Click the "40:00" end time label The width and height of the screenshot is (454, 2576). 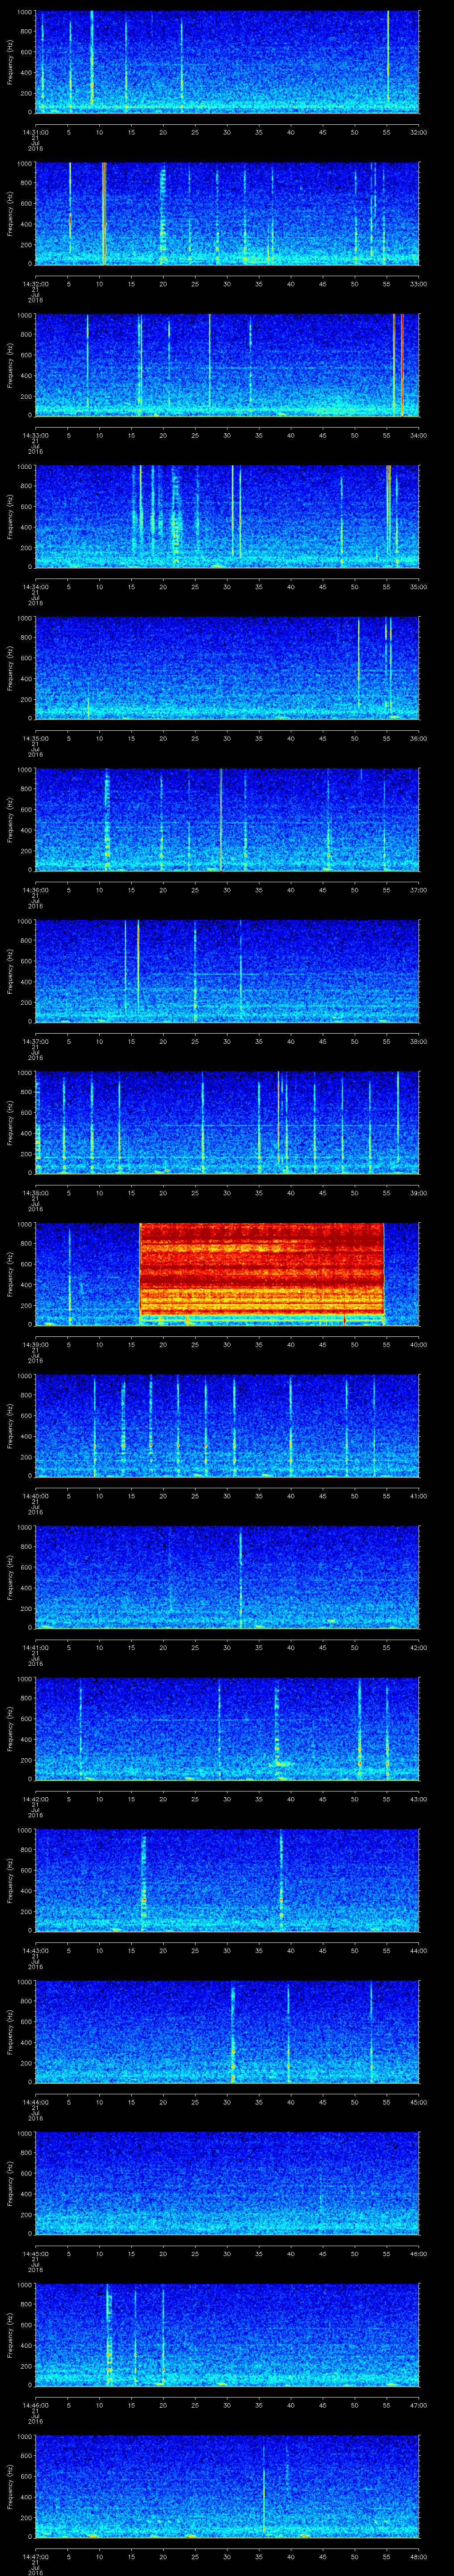coord(418,1344)
